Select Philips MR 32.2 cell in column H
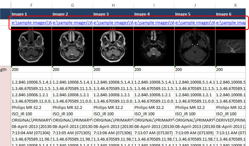The height and width of the screenshot is (146, 249). click(113, 108)
